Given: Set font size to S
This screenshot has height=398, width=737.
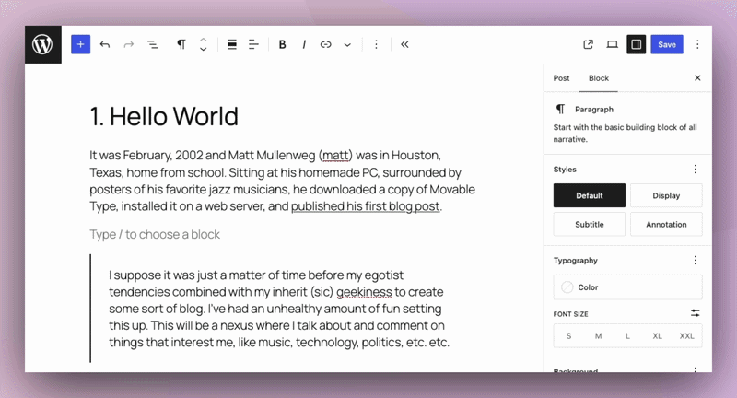Looking at the screenshot, I should [568, 336].
